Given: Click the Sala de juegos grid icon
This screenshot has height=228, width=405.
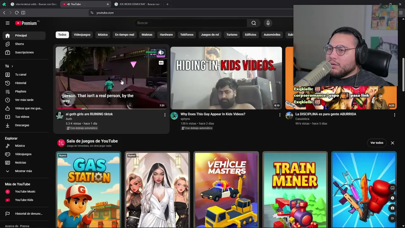Looking at the screenshot, I should point(61,143).
